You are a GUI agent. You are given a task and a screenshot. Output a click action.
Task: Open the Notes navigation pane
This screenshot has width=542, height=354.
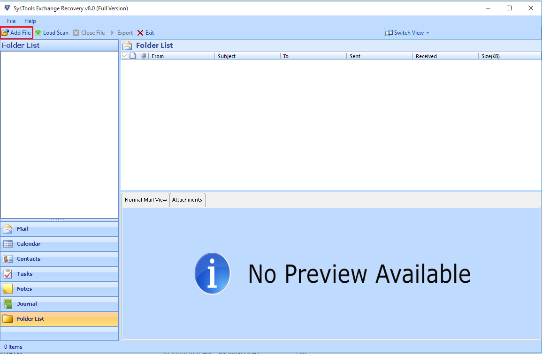coord(24,289)
